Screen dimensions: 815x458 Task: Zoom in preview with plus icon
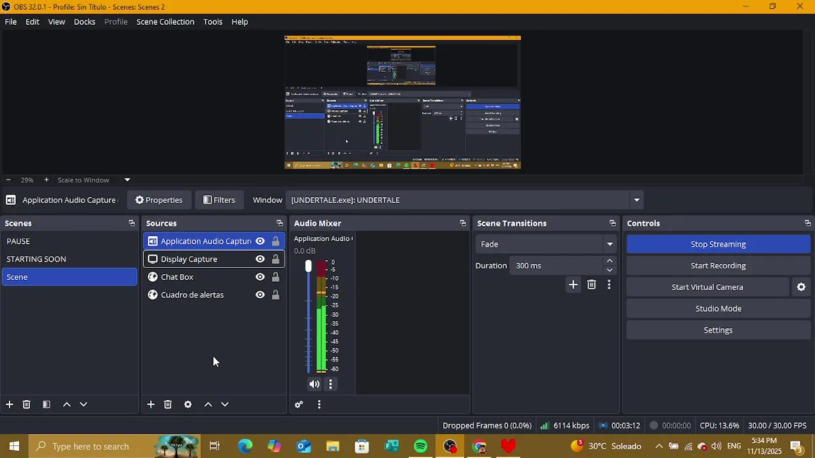click(x=46, y=180)
